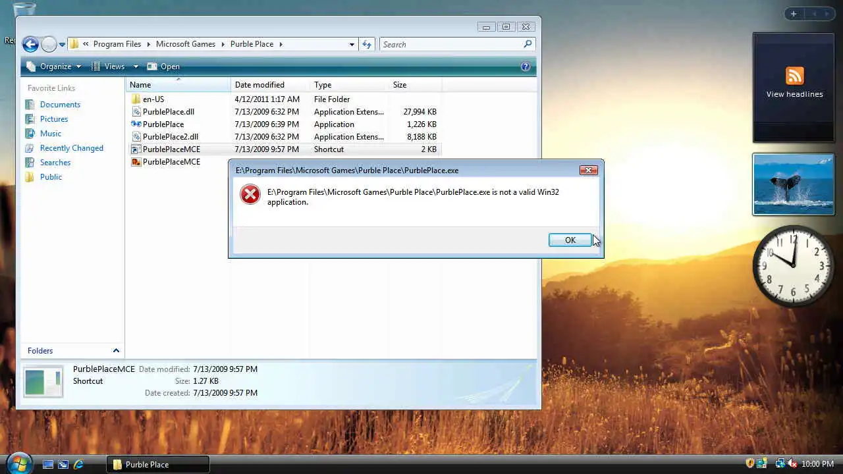
Task: Select the PurblePlace application file
Action: (157, 124)
